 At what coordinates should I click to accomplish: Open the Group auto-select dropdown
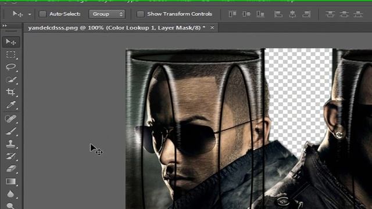[x=107, y=14]
